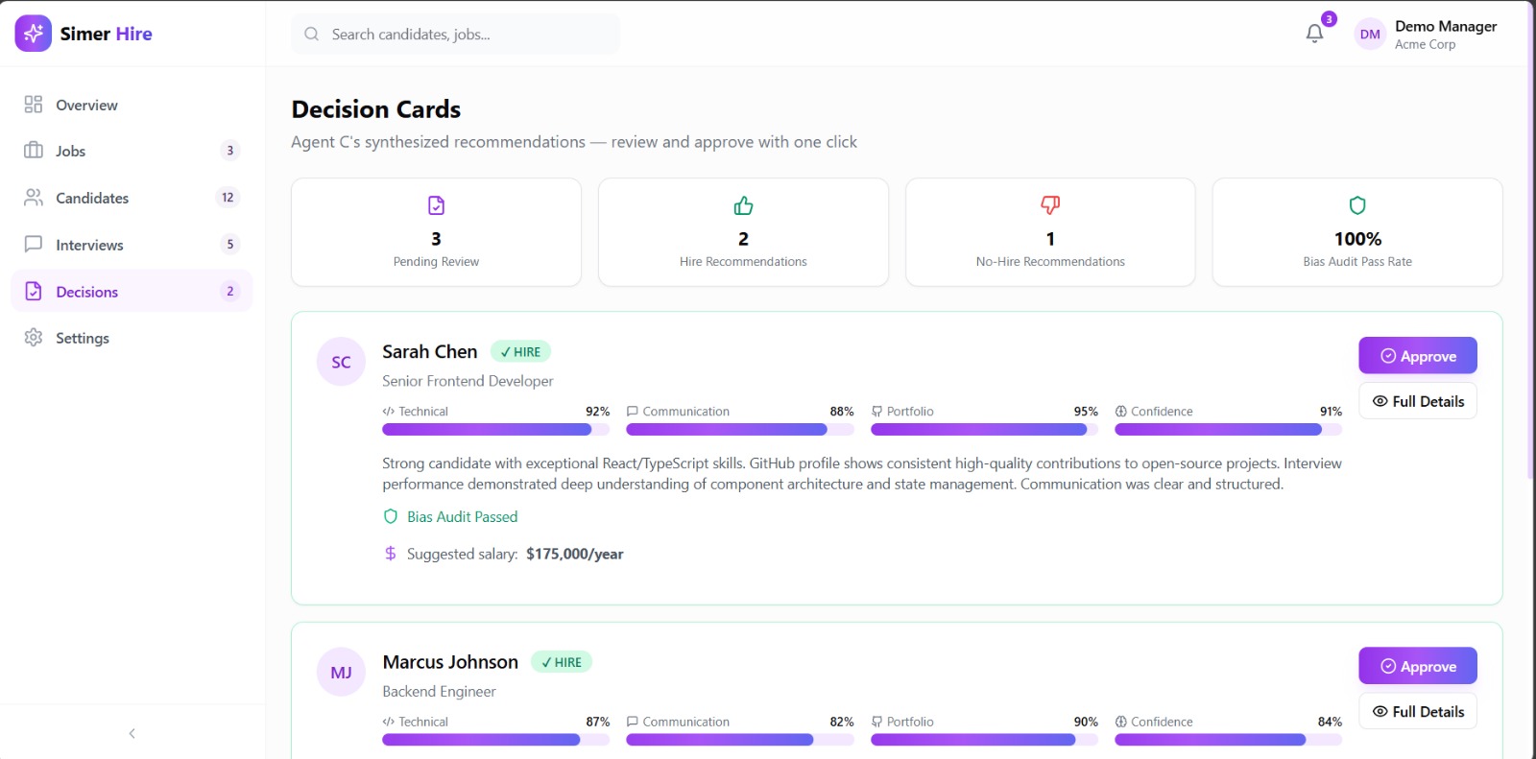This screenshot has height=759, width=1536.
Task: Click the Jobs count badge 3
Action: 229,151
